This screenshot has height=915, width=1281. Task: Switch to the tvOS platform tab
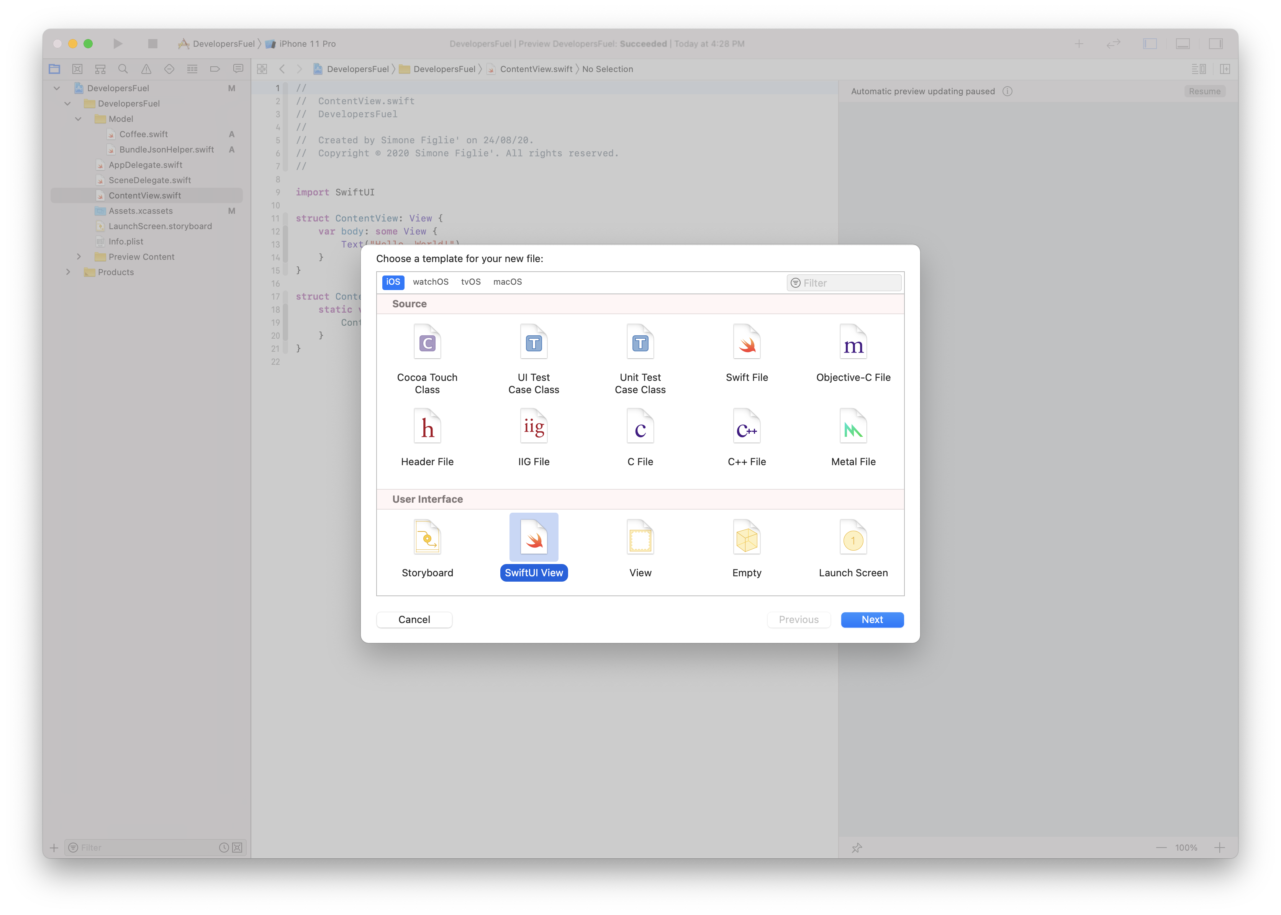[470, 282]
